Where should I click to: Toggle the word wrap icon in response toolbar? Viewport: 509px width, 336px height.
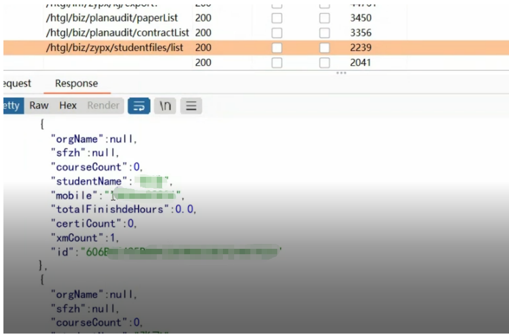pos(139,106)
